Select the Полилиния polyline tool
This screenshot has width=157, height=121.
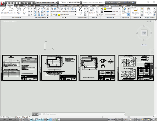pyautogui.click(x=12, y=11)
